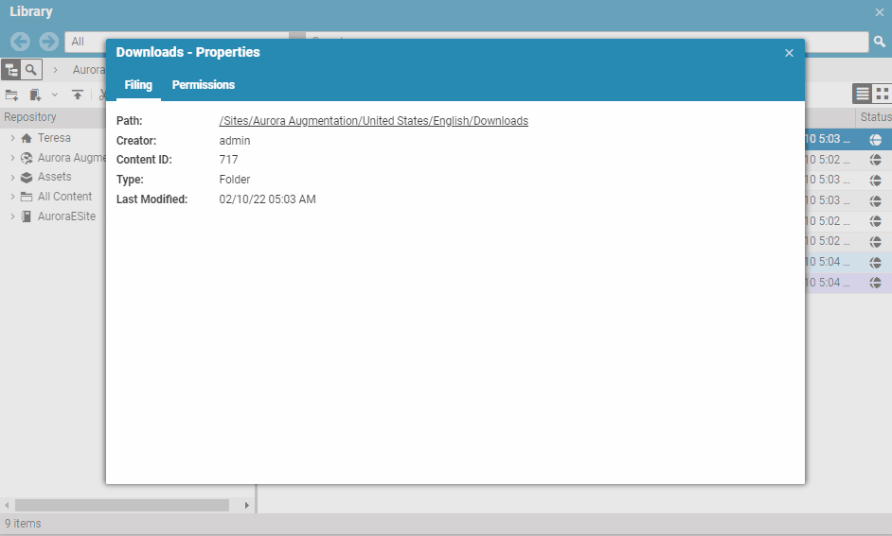Click the back navigation arrow
Viewport: 892px width, 536px height.
coord(21,42)
